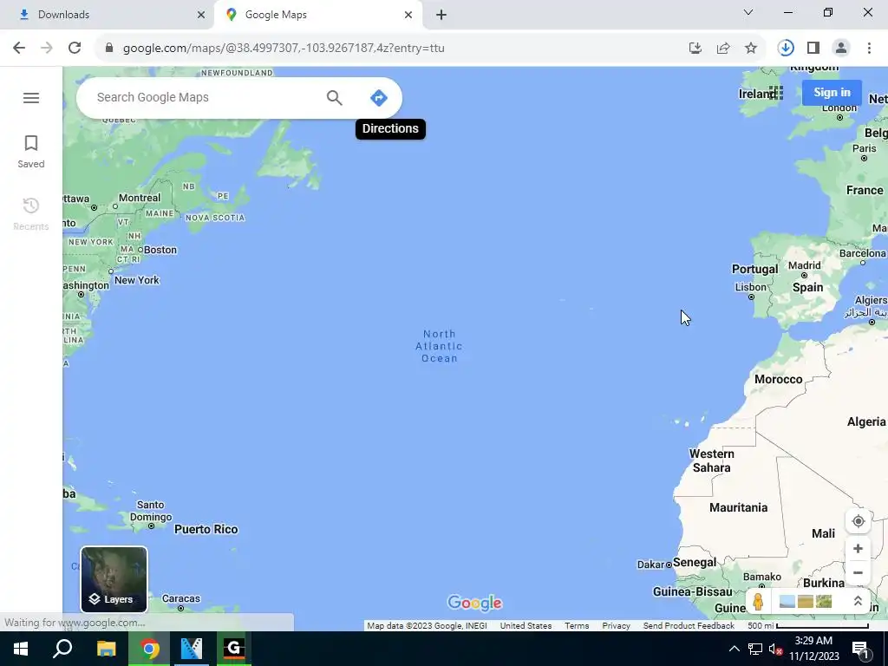
Task: Toggle the Chrome side panel
Action: (813, 49)
